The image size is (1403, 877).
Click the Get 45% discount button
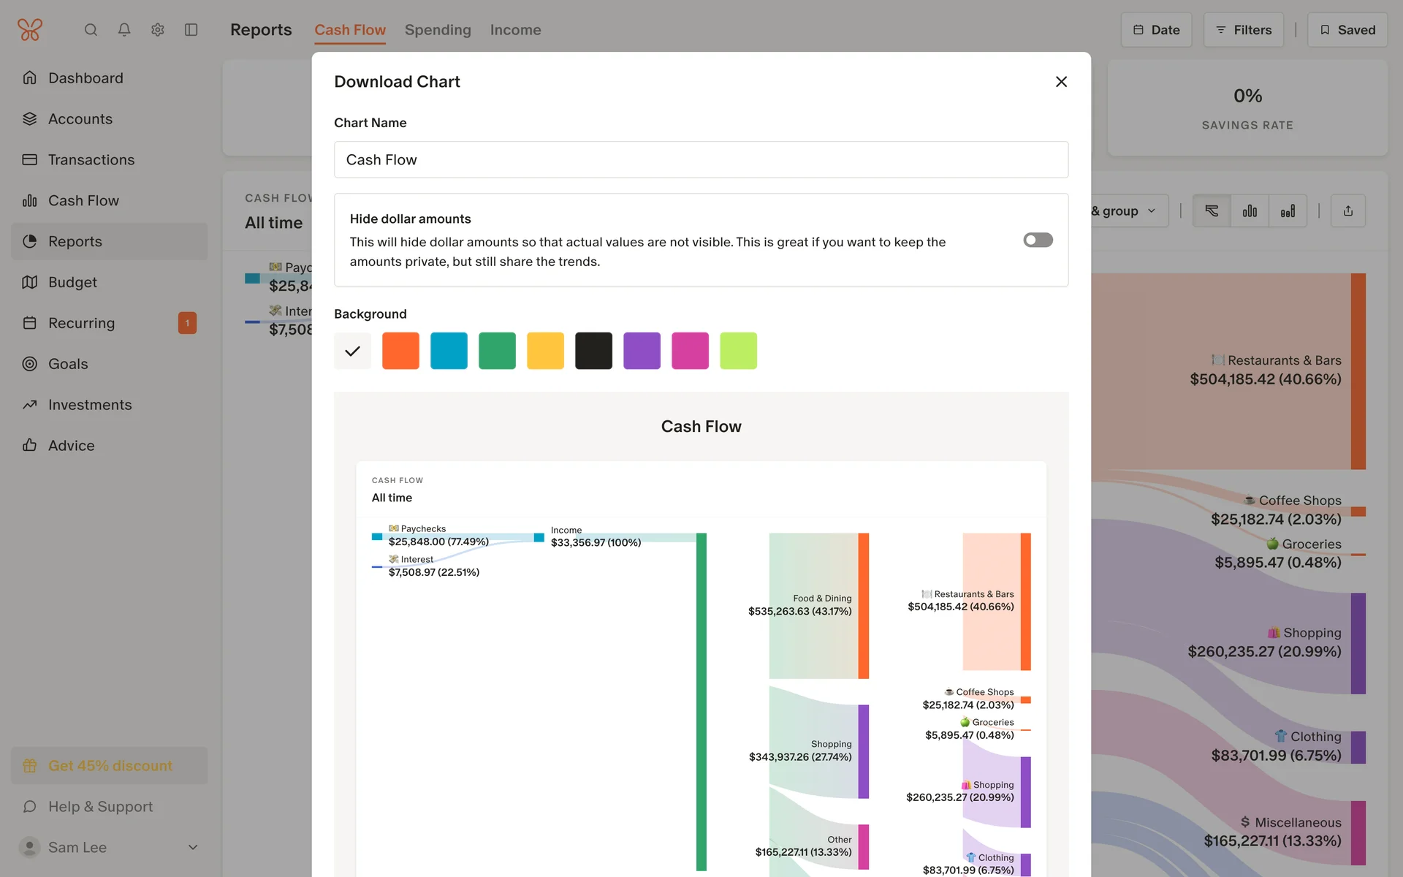click(110, 765)
